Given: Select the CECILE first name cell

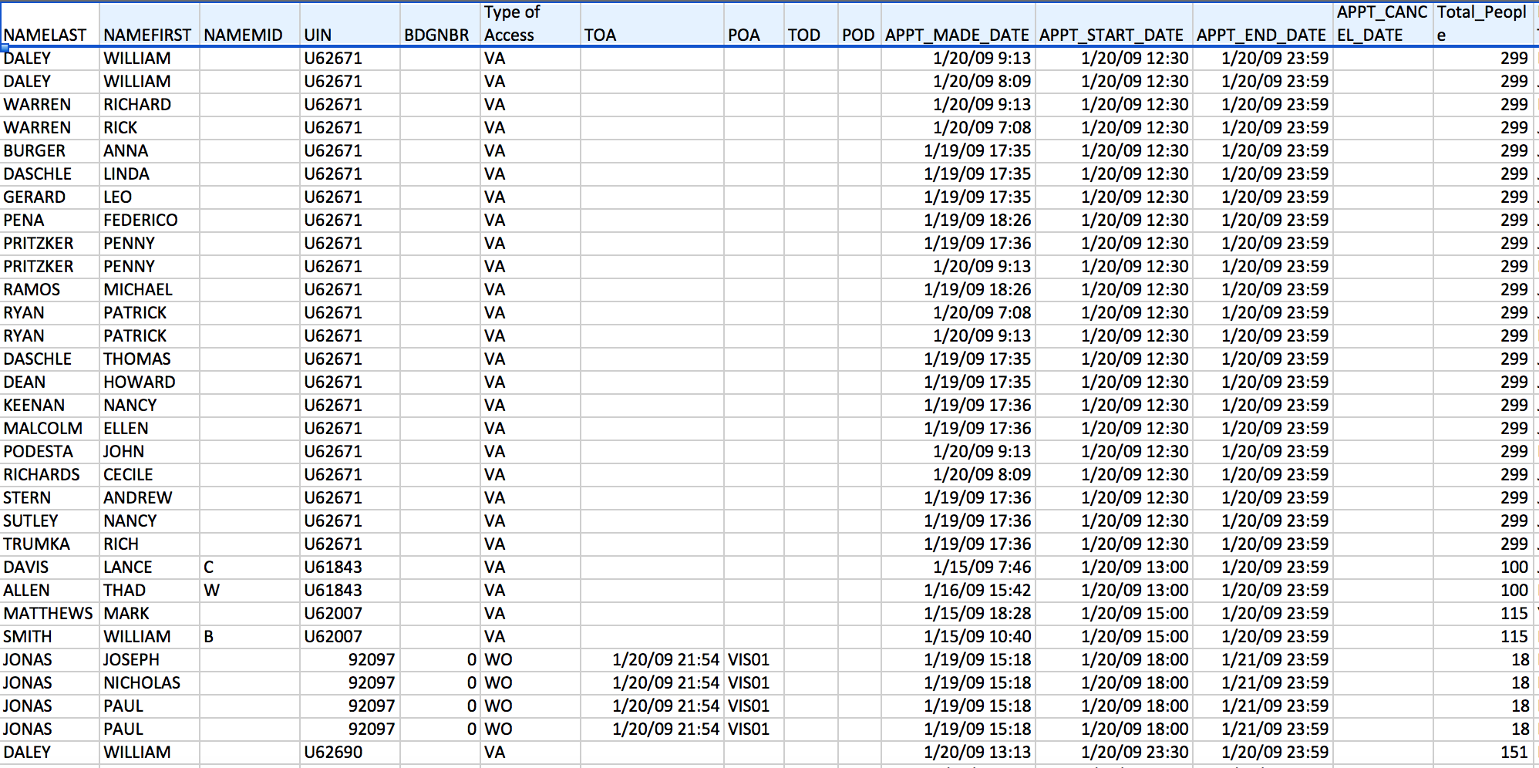Looking at the screenshot, I should coord(150,475).
